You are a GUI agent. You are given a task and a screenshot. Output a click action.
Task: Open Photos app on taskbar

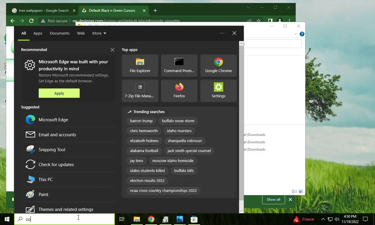pos(180,219)
